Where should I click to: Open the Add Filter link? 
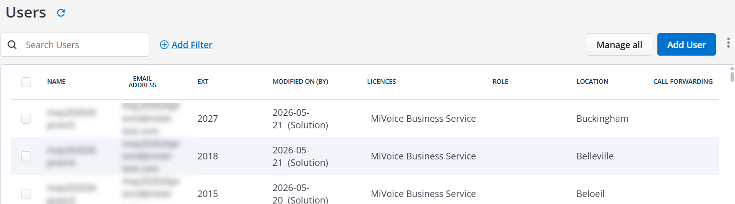[192, 45]
